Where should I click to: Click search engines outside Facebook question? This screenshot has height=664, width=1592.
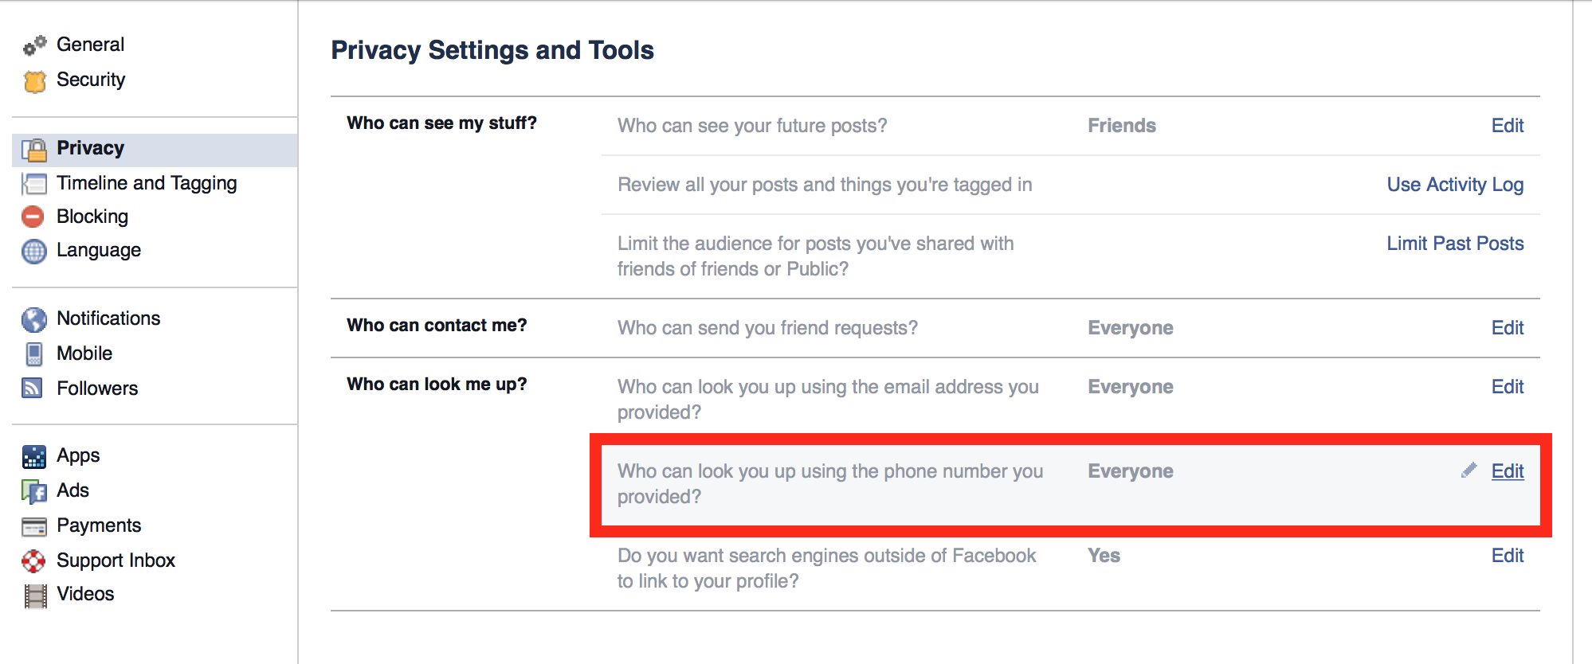(826, 568)
